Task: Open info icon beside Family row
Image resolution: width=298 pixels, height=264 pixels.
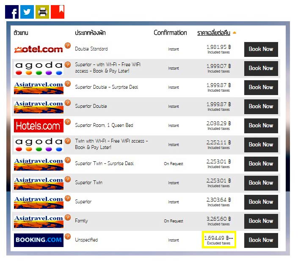Action: click(x=68, y=217)
